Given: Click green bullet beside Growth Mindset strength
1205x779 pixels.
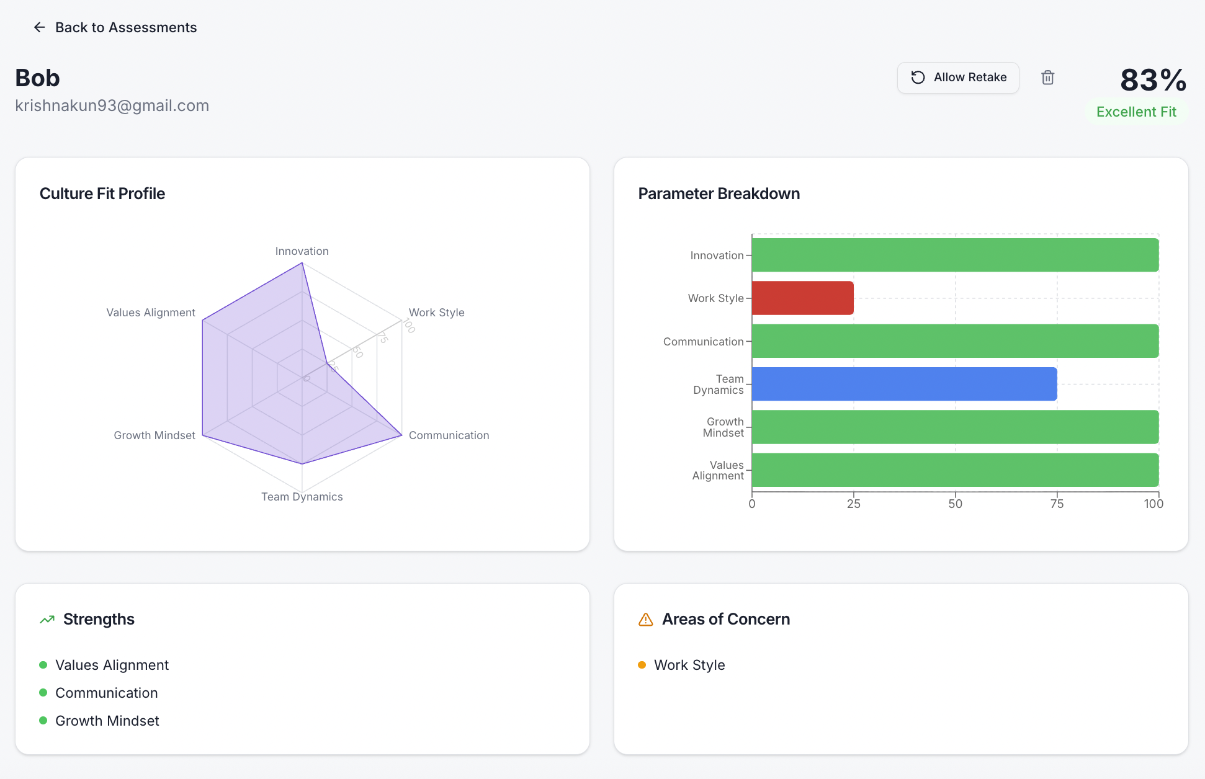Looking at the screenshot, I should point(43,721).
